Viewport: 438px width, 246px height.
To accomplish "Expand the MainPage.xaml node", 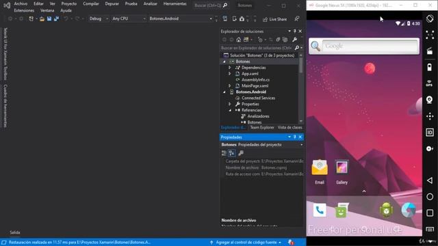I will 230,86.
